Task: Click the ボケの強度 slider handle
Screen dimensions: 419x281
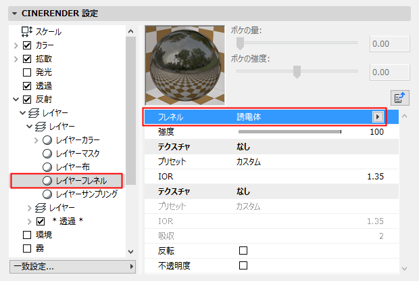Action: point(297,72)
